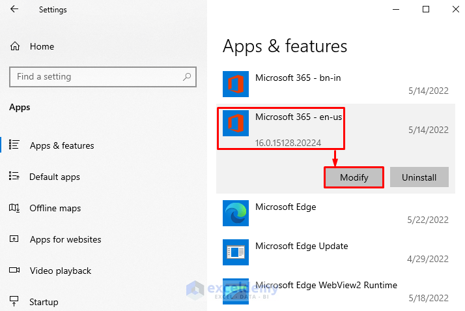Click the search magnifier icon

click(x=187, y=77)
